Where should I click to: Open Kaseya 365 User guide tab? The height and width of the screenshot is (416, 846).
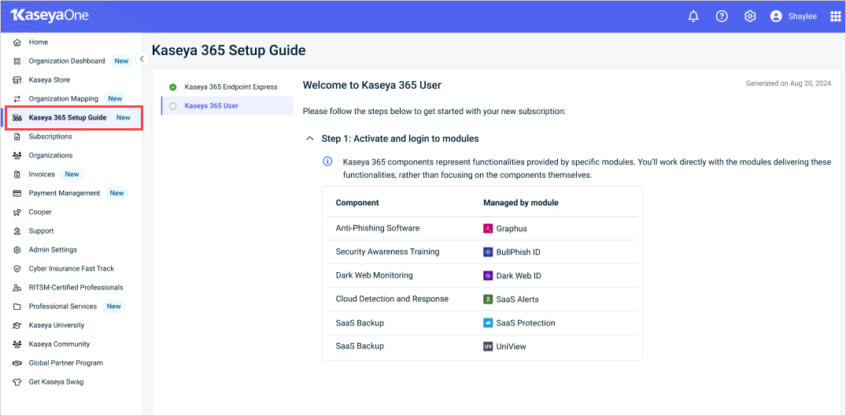227,105
